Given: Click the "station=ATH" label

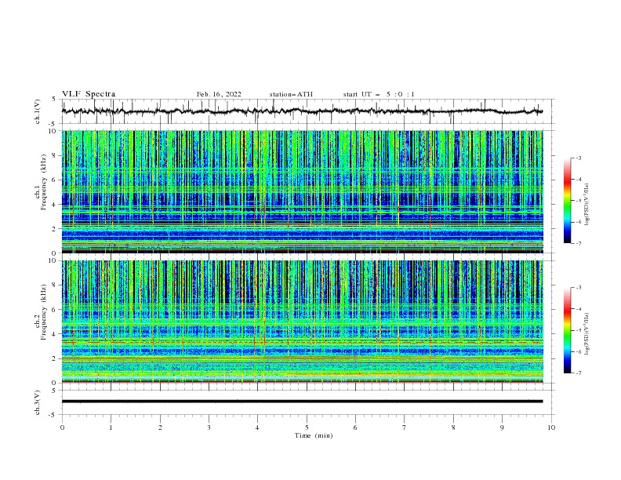Looking at the screenshot, I should click(x=291, y=94).
